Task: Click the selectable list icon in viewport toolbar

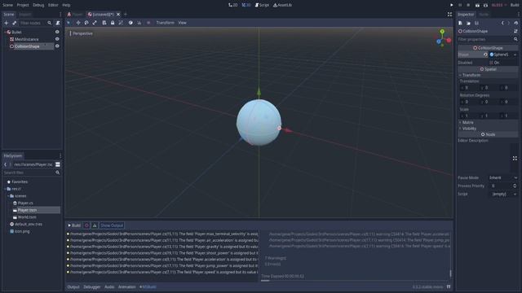Action: point(104,23)
